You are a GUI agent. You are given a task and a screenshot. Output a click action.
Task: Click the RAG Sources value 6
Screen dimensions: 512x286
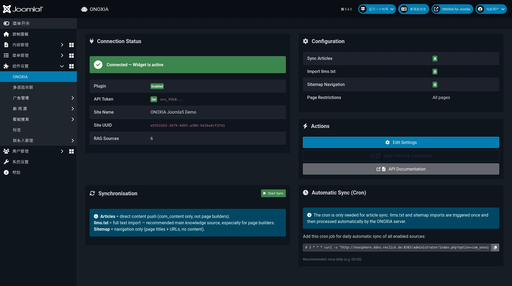pyautogui.click(x=152, y=138)
